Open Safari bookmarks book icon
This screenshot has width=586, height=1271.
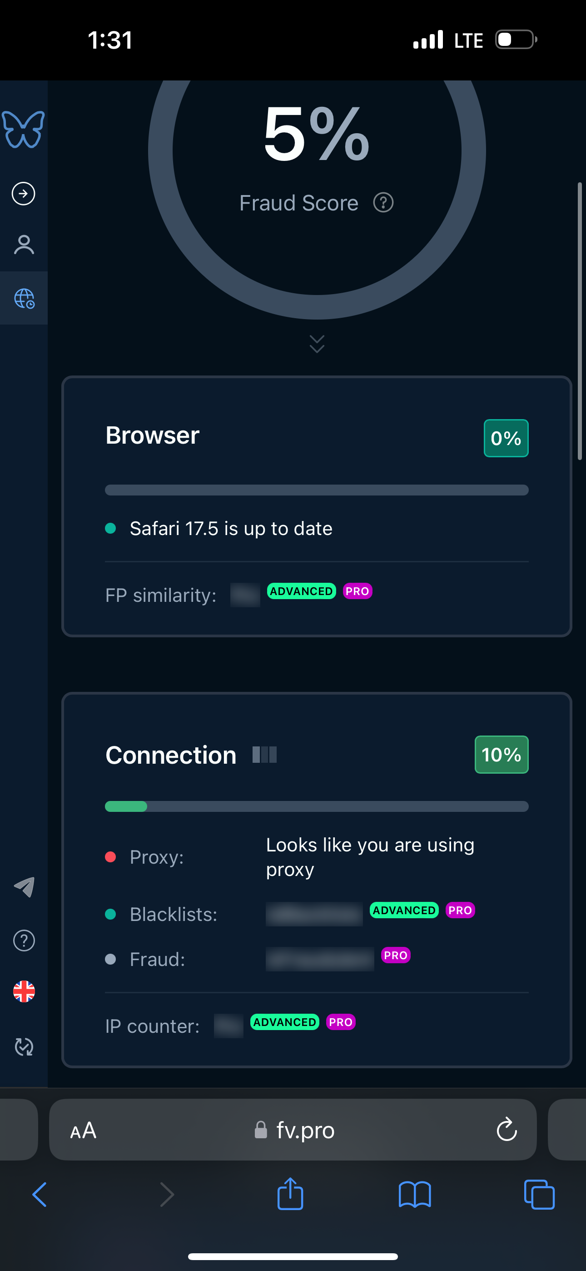coord(414,1195)
